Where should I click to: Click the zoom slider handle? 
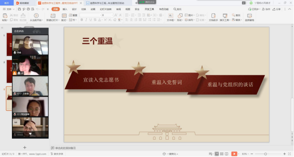click(265, 154)
